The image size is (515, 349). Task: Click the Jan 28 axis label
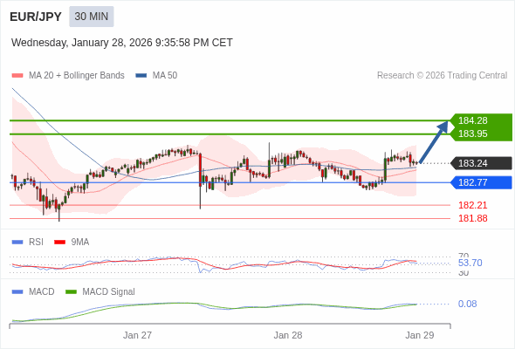click(288, 335)
